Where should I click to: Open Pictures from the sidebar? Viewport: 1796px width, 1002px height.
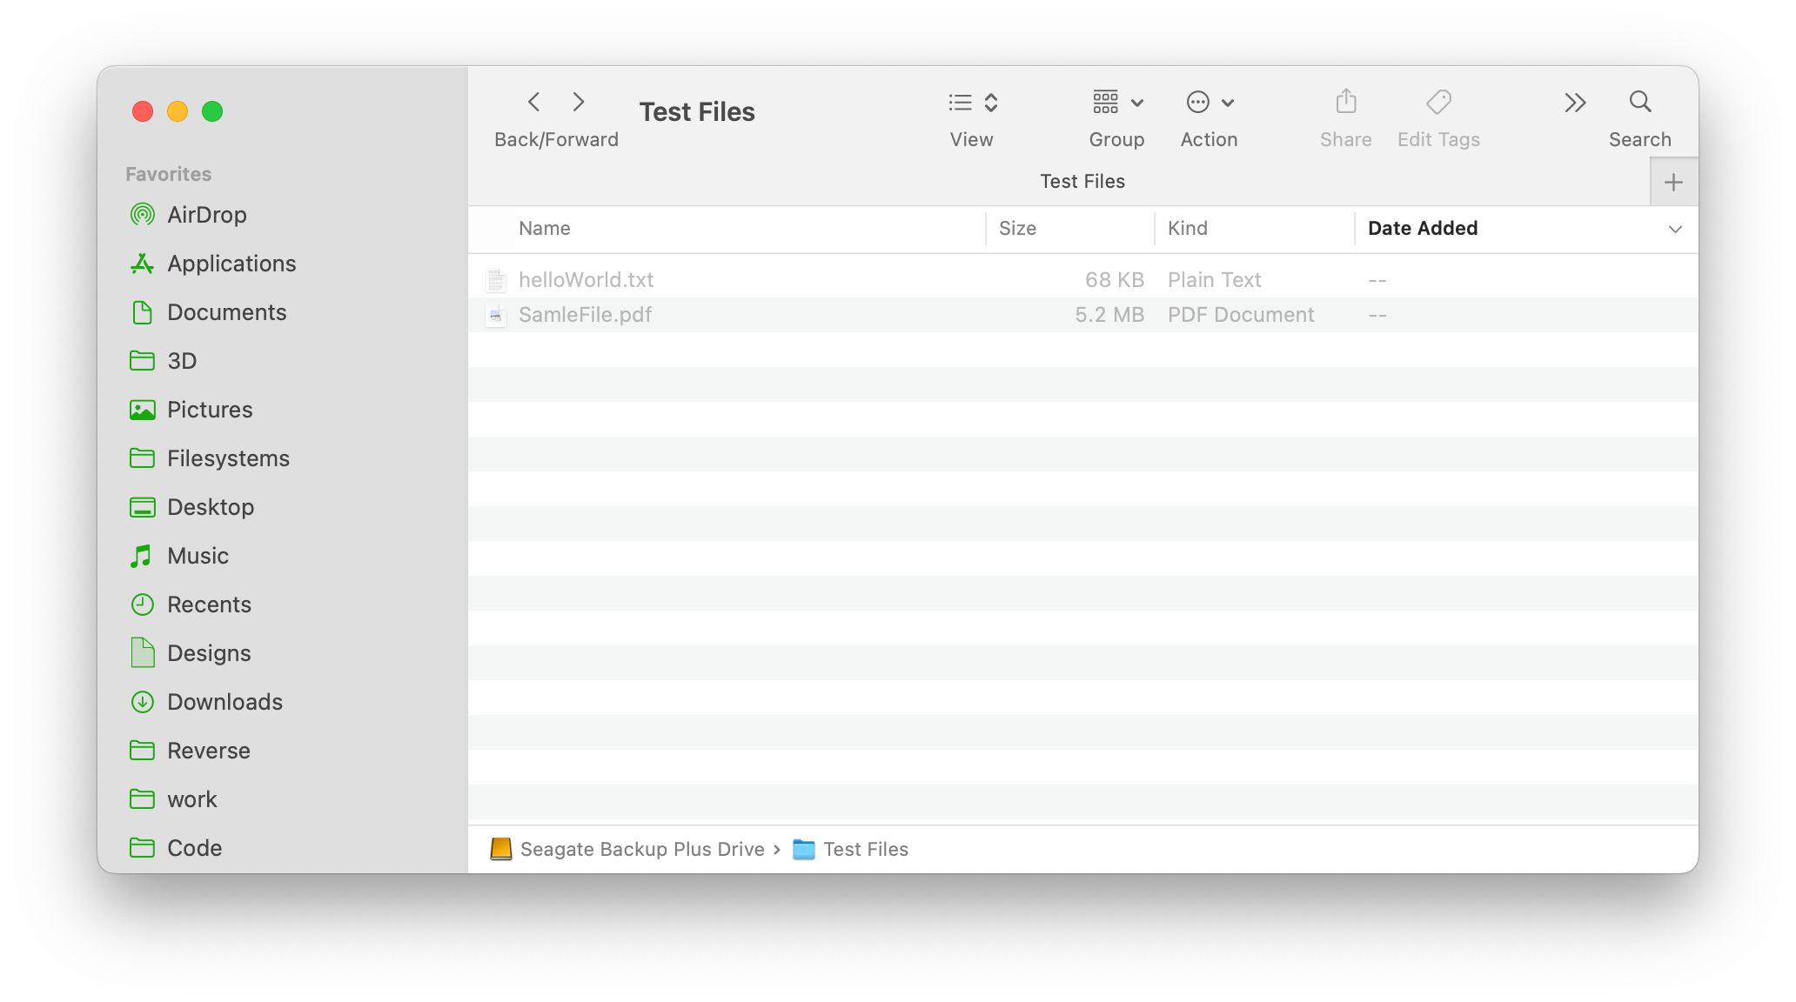(211, 410)
